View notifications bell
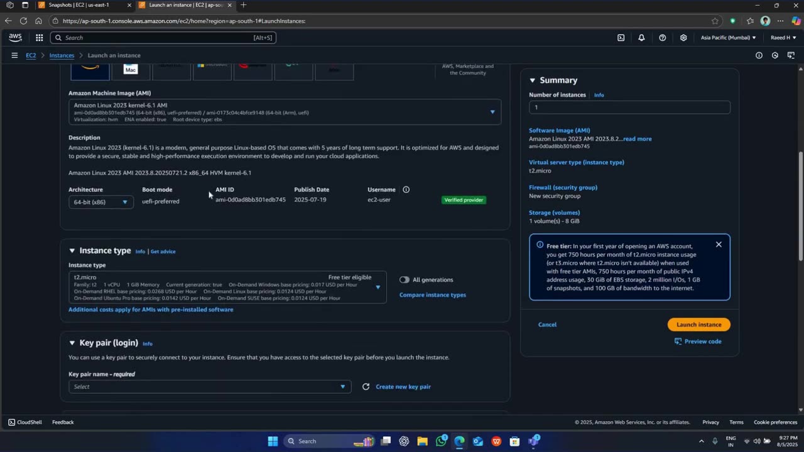Screen dimensions: 804x452 click(x=641, y=38)
